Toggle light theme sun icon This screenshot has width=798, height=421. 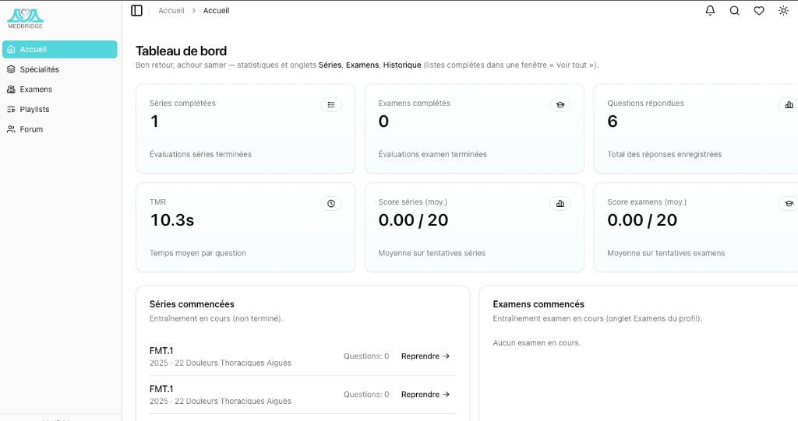point(783,11)
